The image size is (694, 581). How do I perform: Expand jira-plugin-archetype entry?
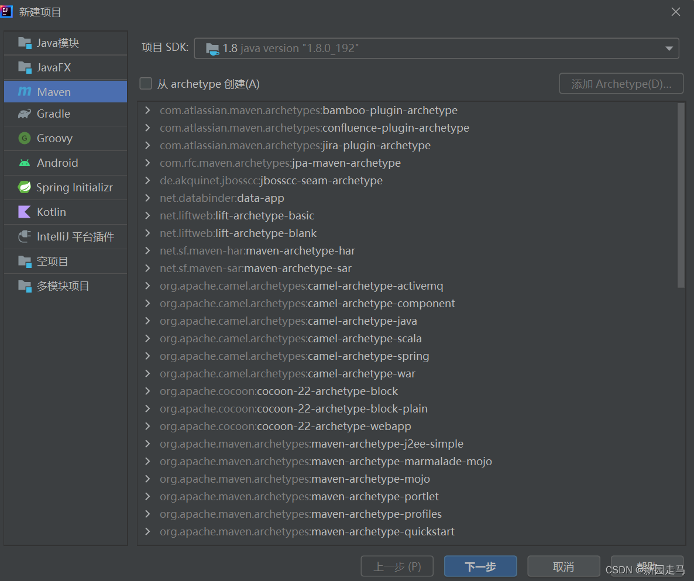pos(148,145)
